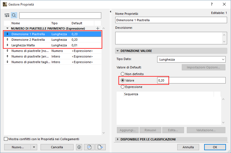Expand DISPONIBILE PER LE CLASSIFICAZIONI section

coord(117,139)
